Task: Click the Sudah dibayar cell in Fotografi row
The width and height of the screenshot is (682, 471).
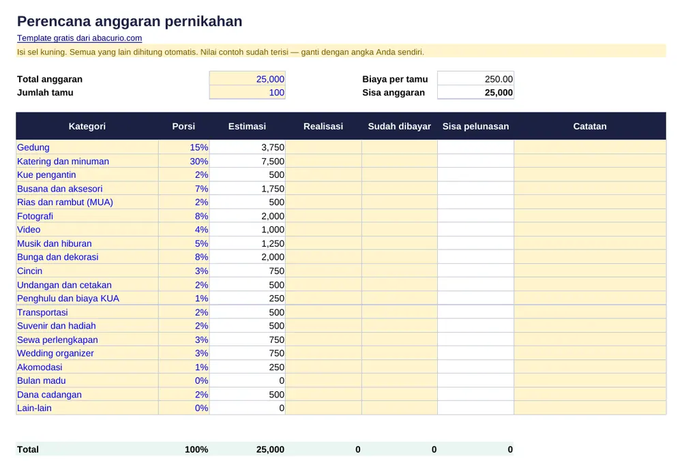Action: [x=399, y=215]
